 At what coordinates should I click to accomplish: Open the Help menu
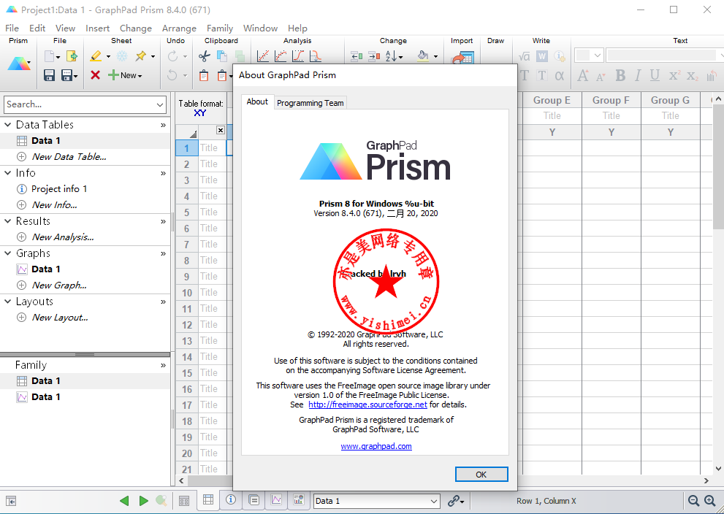point(297,28)
